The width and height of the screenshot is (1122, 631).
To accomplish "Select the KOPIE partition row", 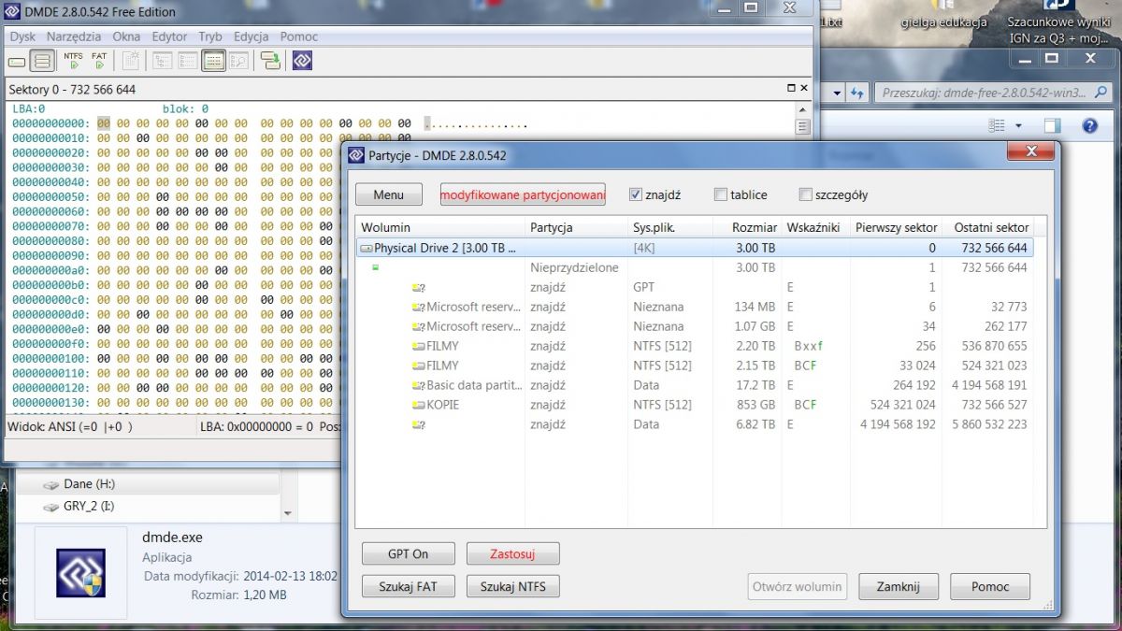I will tap(695, 405).
